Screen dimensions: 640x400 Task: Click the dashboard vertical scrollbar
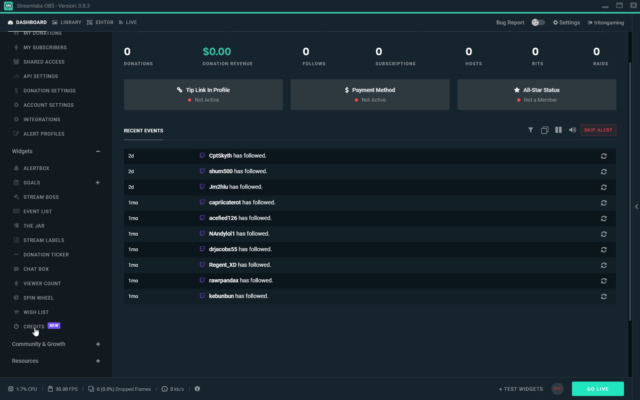(630, 191)
